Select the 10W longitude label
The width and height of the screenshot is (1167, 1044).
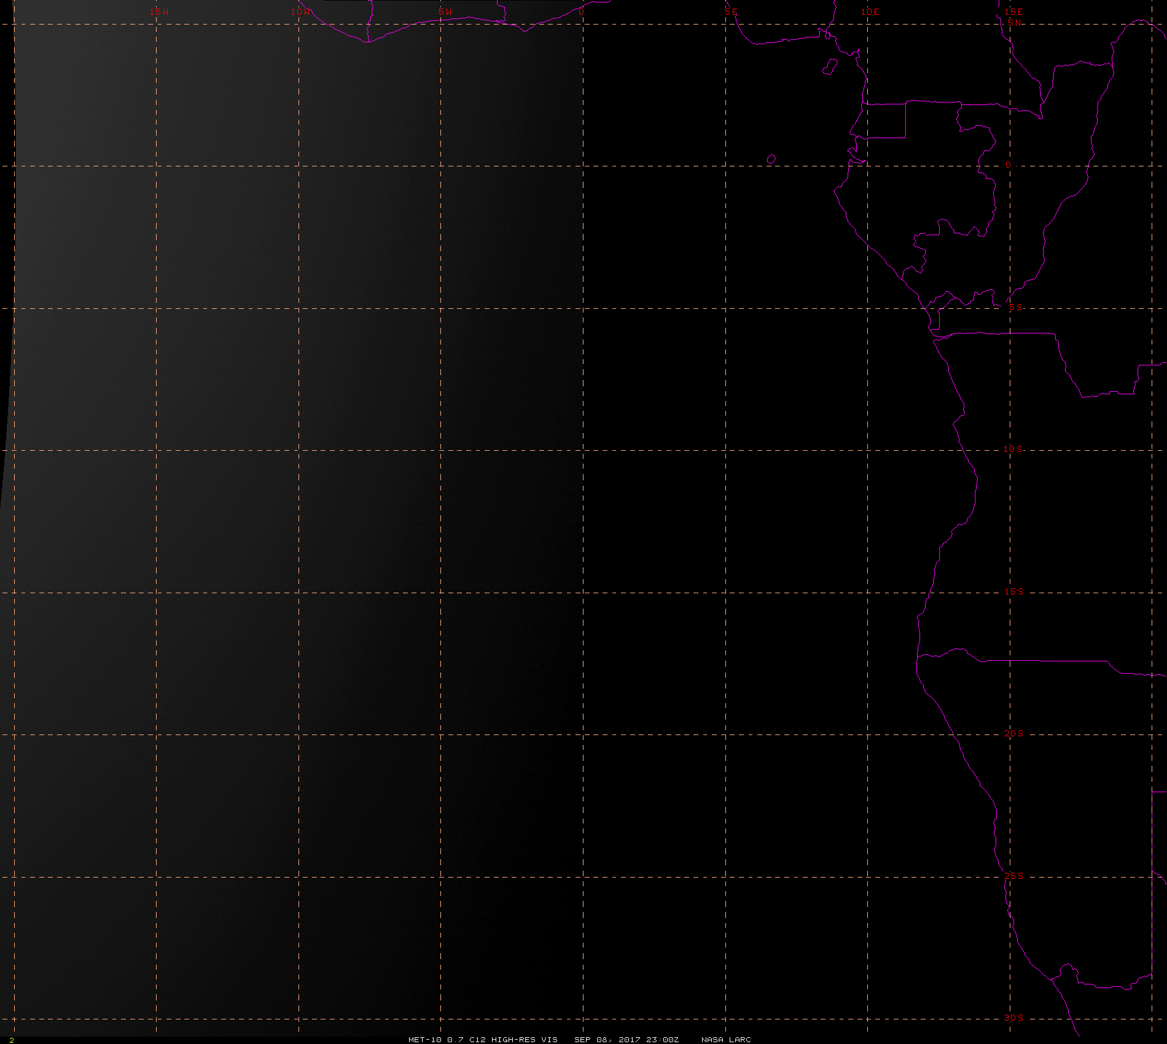(x=301, y=12)
